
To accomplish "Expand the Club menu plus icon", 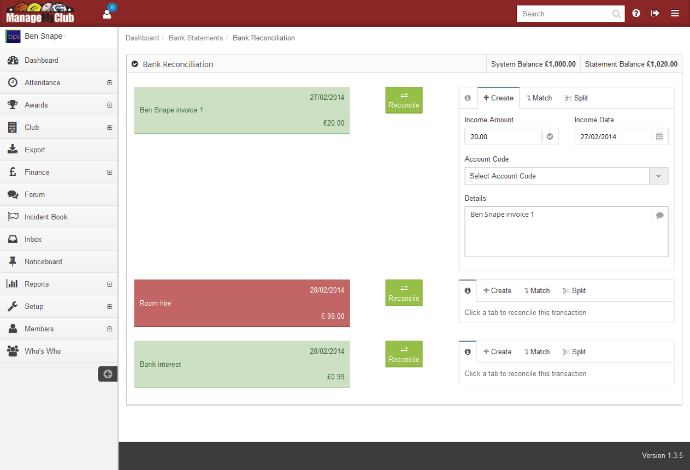I will (109, 128).
